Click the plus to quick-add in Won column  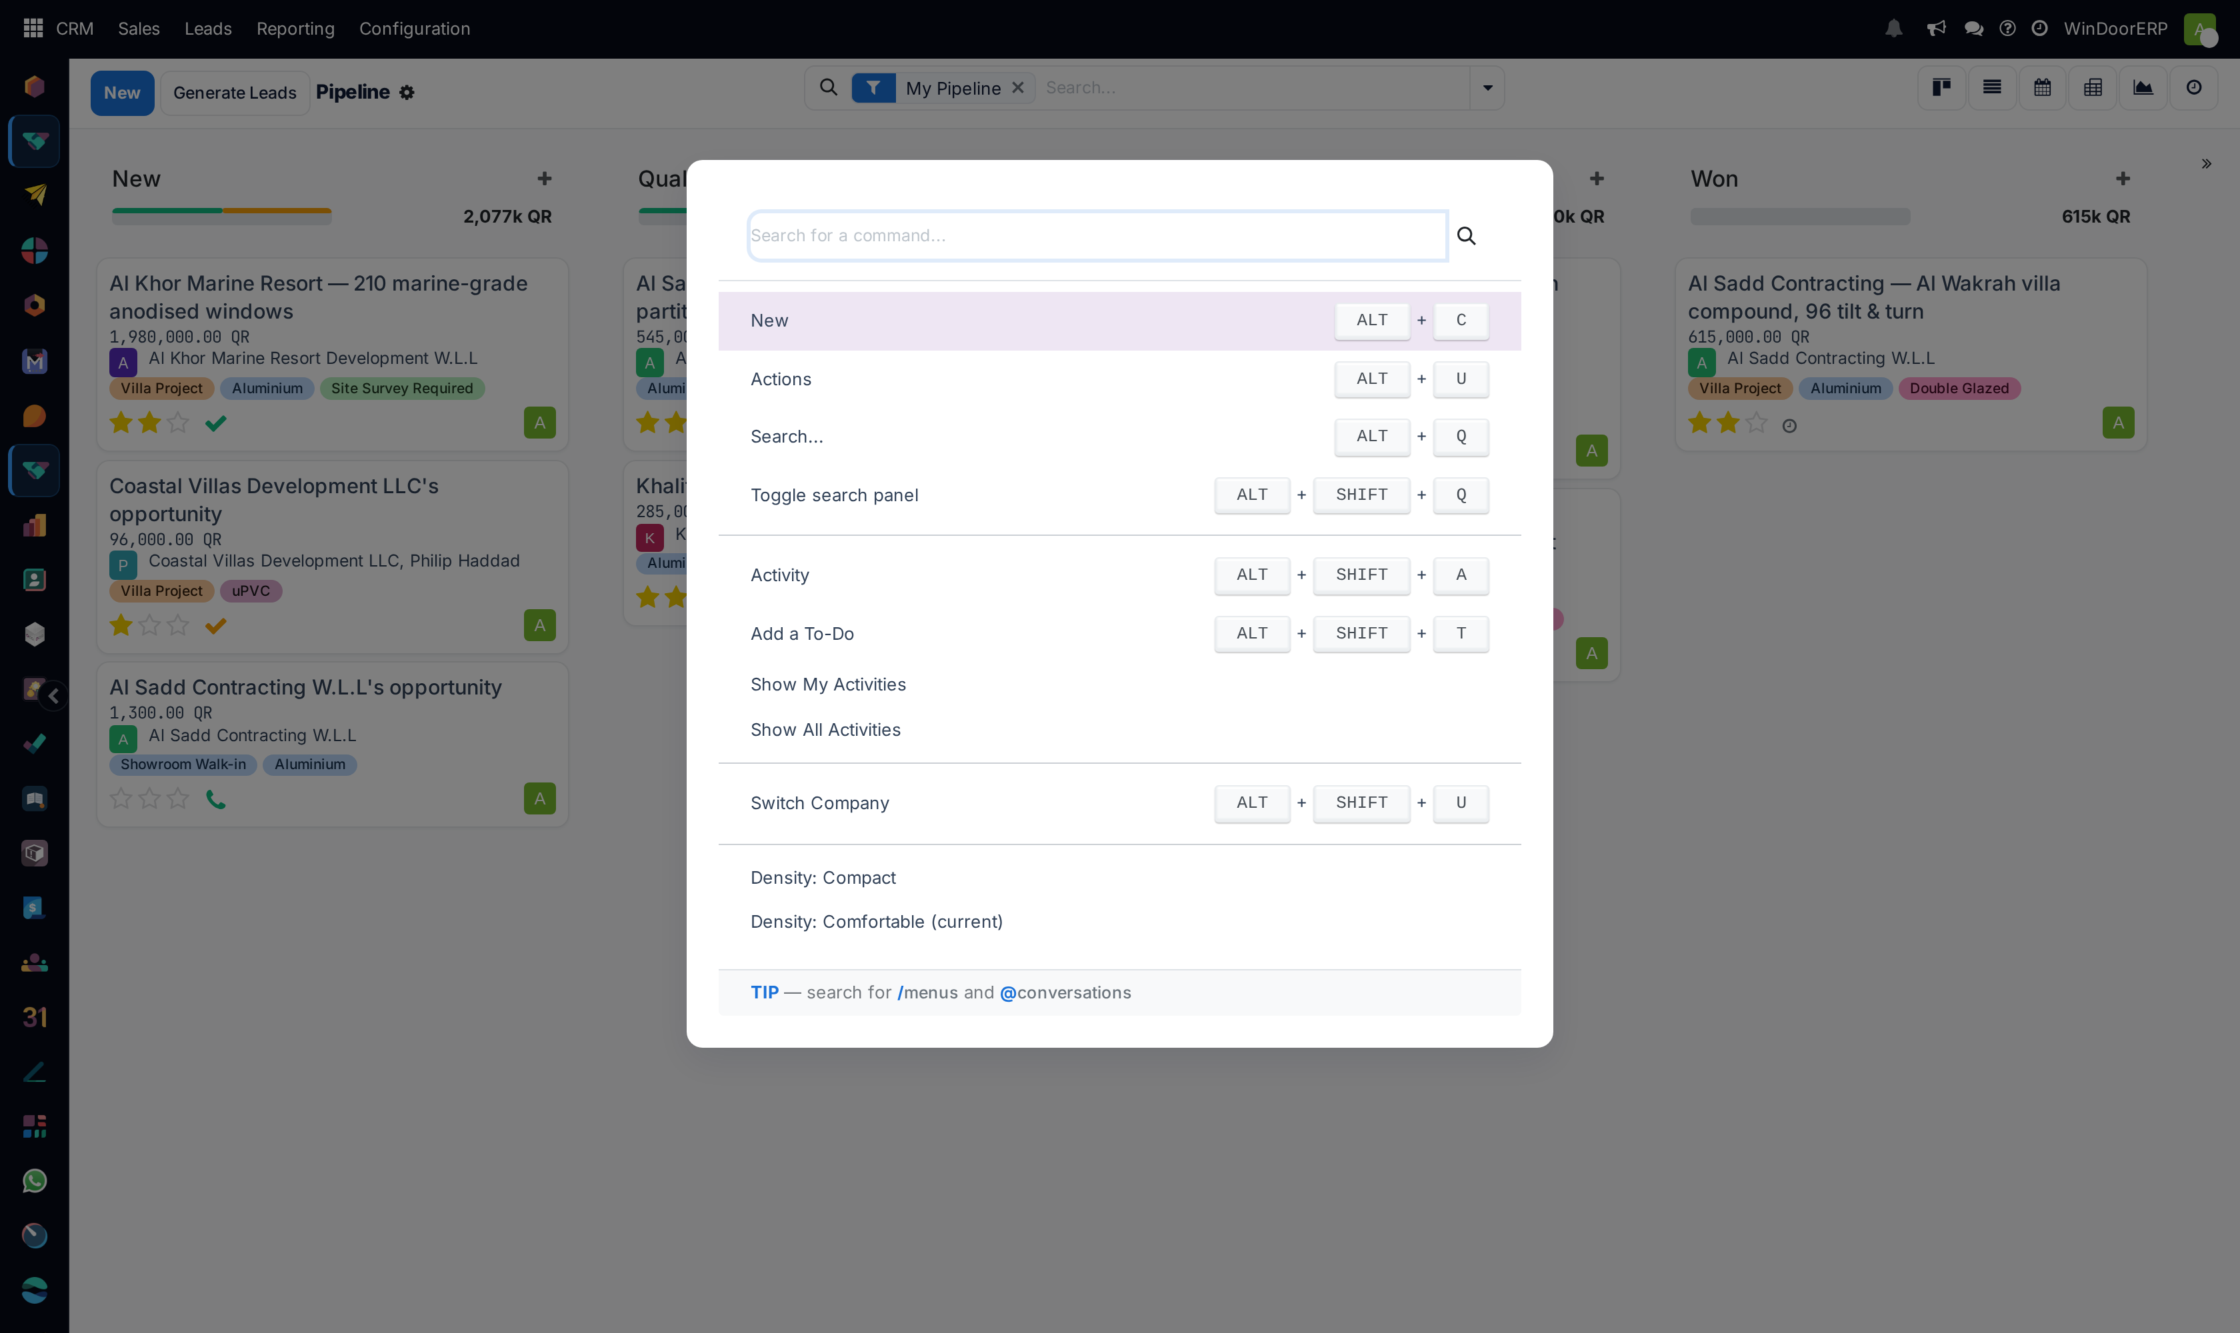pyautogui.click(x=2122, y=179)
